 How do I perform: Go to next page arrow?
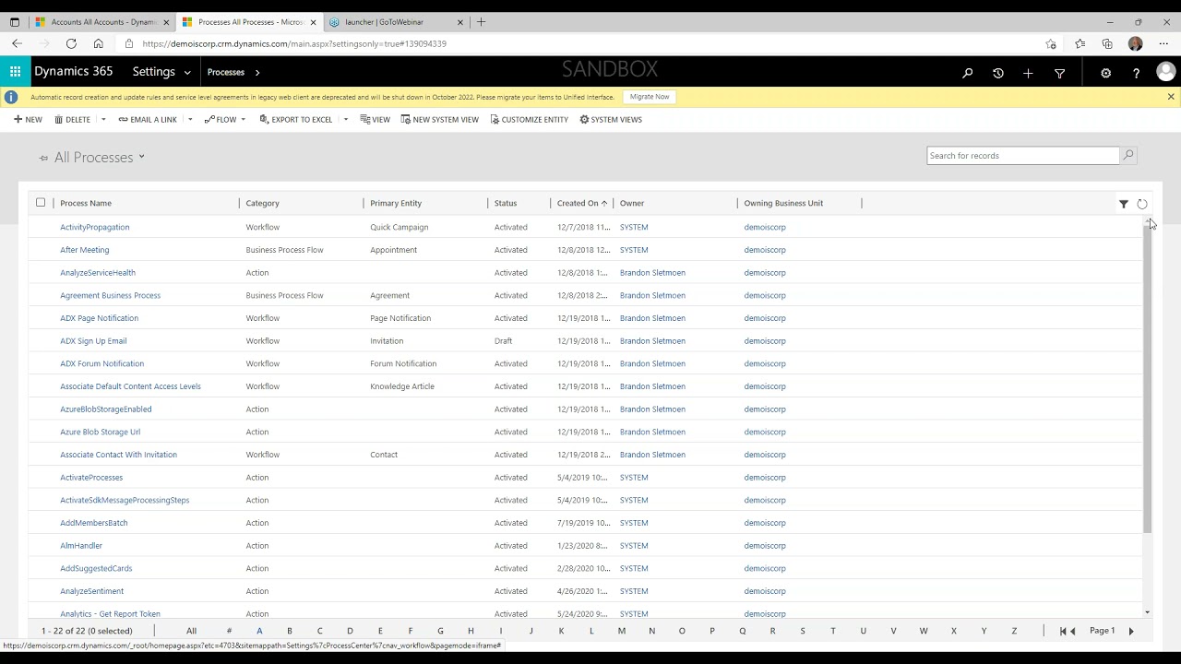click(1131, 631)
